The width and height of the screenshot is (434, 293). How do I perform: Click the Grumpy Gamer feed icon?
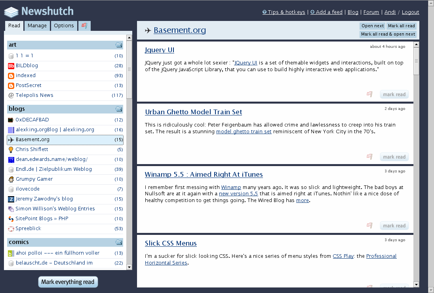pos(11,180)
